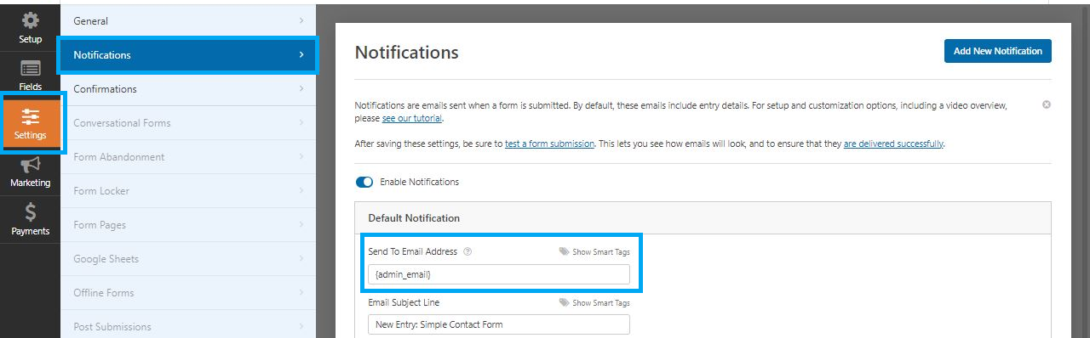This screenshot has height=338, width=1090.
Task: Open the Fields panel icon
Action: pos(30,68)
